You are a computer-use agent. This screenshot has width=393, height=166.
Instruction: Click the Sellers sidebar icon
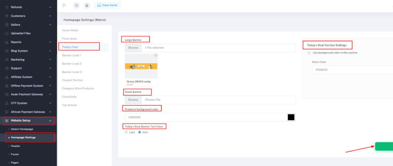[7, 25]
